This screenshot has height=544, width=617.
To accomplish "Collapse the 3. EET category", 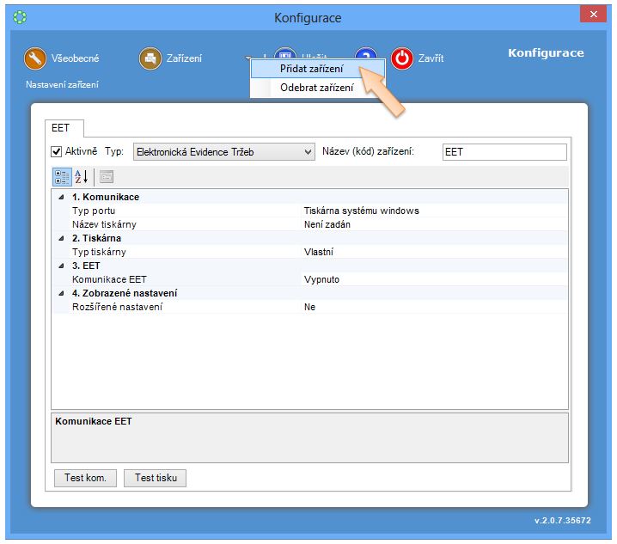I will click(61, 266).
